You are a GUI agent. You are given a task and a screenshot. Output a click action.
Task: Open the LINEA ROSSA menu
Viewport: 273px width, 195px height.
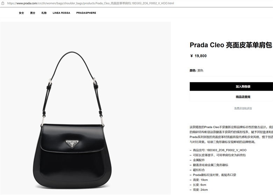(61, 13)
